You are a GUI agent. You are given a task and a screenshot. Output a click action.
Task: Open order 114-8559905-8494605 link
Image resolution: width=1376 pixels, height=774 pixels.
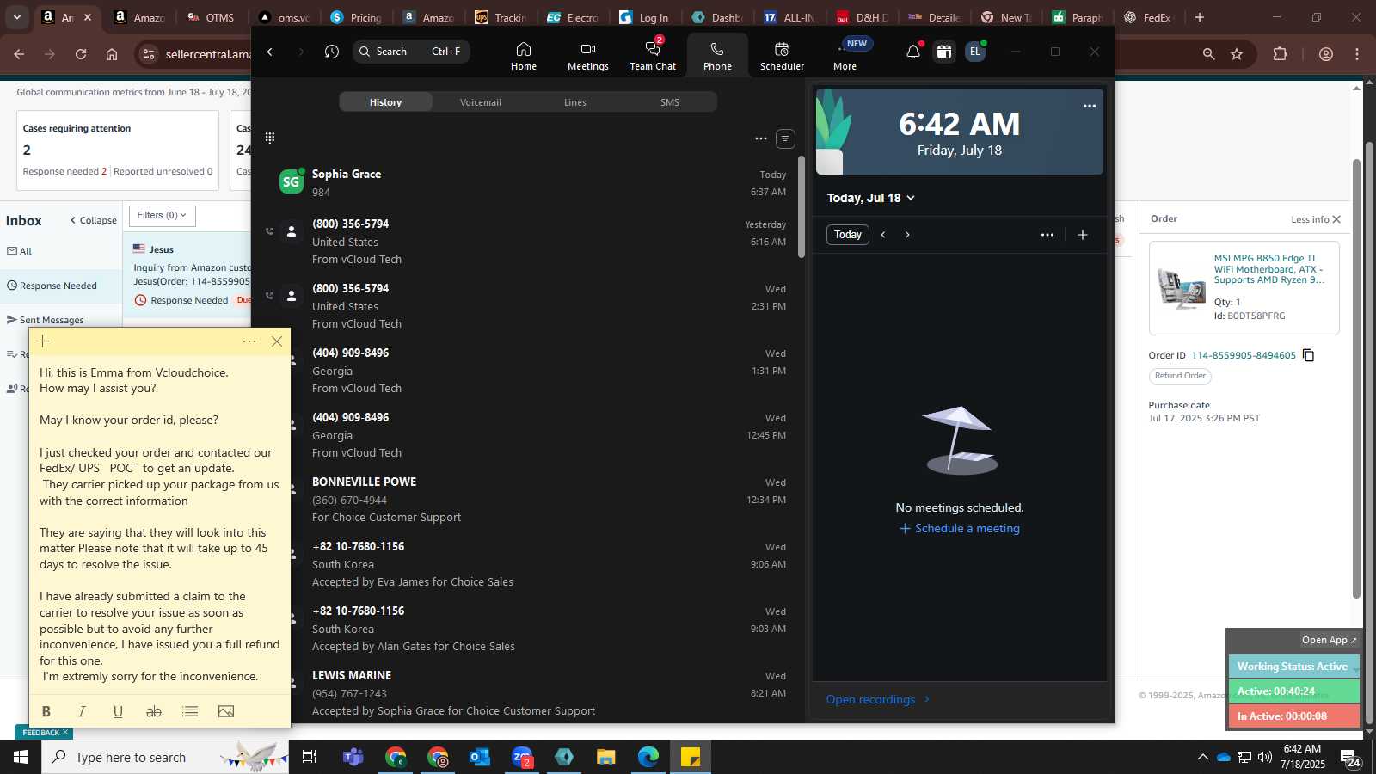point(1244,355)
